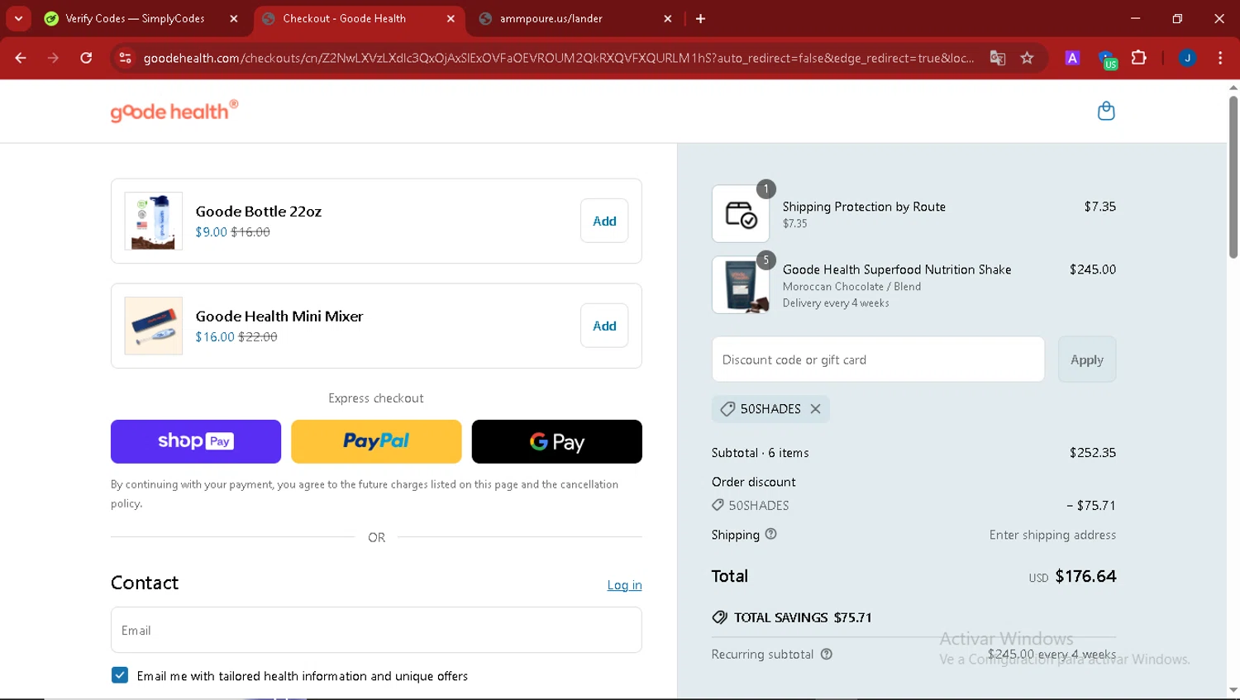Click the Log in link

[x=624, y=585]
